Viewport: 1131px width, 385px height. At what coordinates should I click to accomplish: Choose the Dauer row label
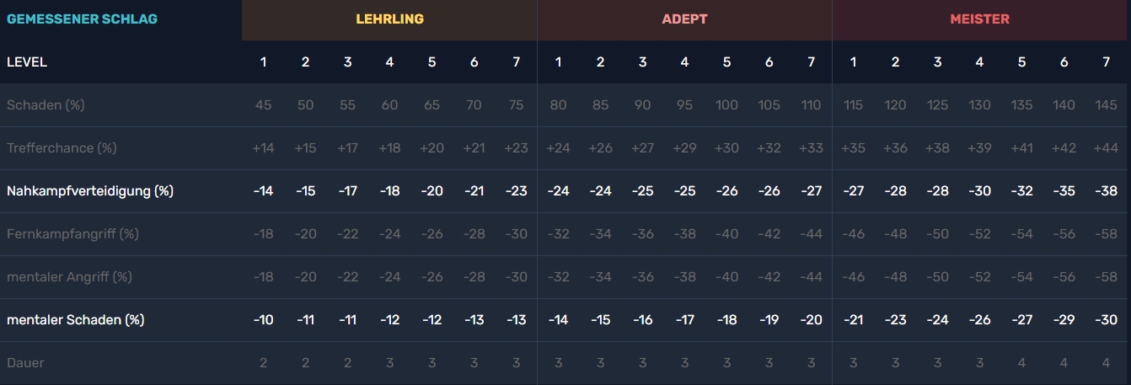click(x=25, y=363)
